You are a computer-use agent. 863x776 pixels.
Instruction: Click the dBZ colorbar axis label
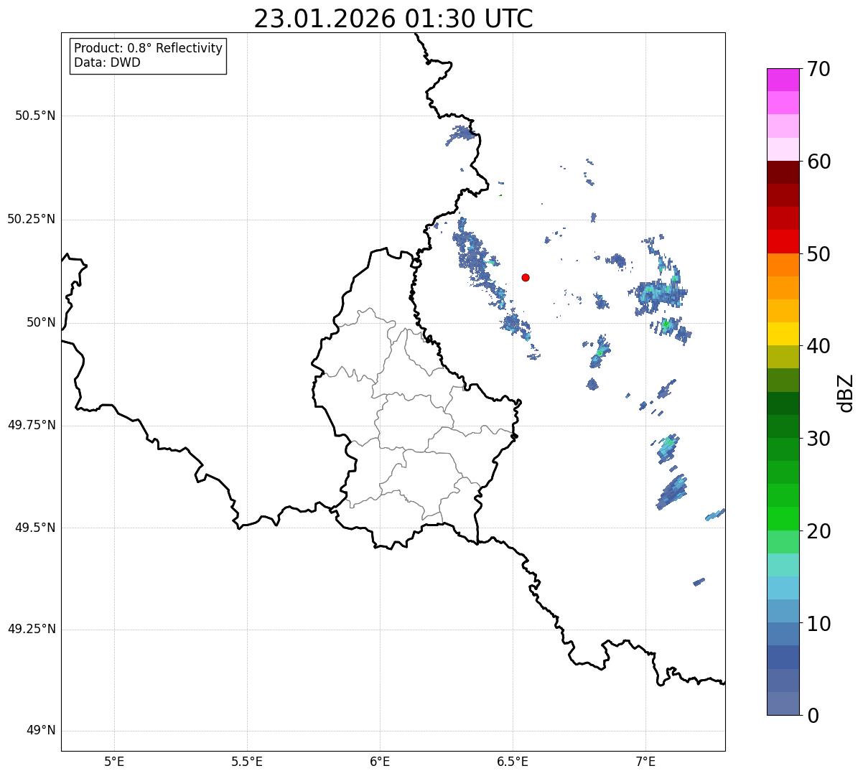click(846, 393)
